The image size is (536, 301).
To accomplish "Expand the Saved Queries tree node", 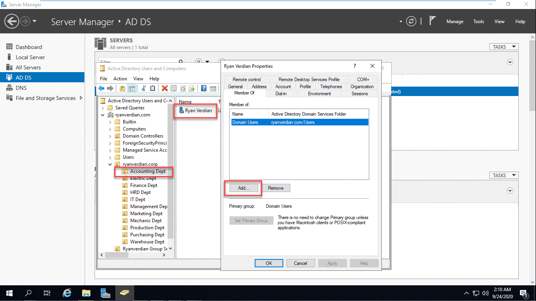I will point(103,108).
